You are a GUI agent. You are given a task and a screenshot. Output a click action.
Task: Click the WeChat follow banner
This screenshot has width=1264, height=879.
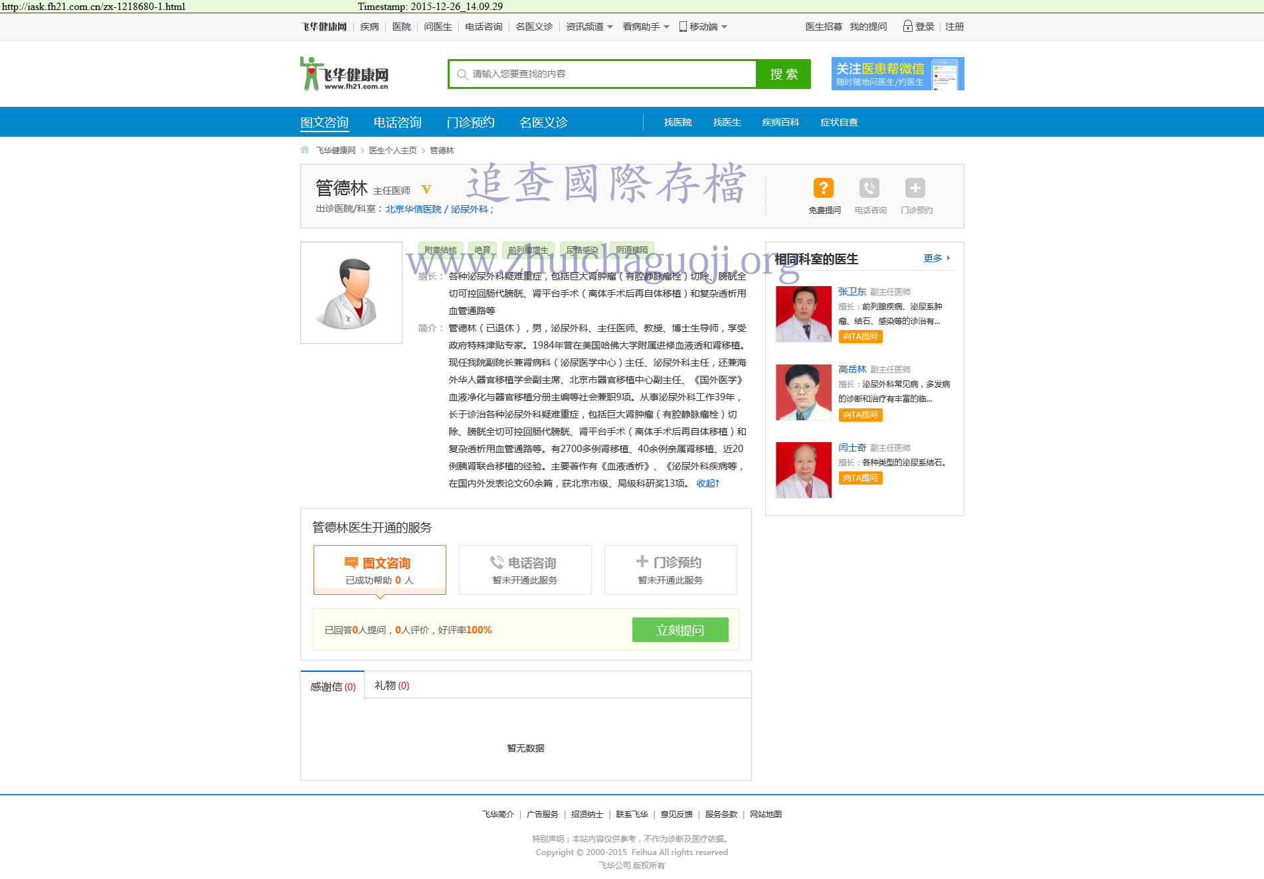[x=897, y=74]
